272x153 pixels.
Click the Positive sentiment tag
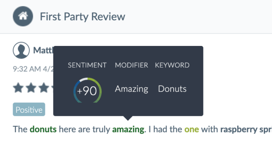click(x=29, y=109)
